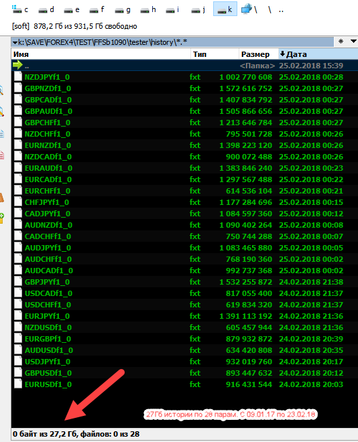
Task: Switch to drive d
Action: [46, 9]
